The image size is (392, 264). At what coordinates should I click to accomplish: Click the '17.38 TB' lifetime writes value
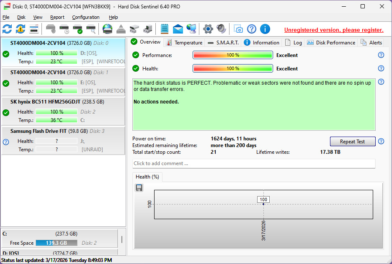pyautogui.click(x=330, y=152)
